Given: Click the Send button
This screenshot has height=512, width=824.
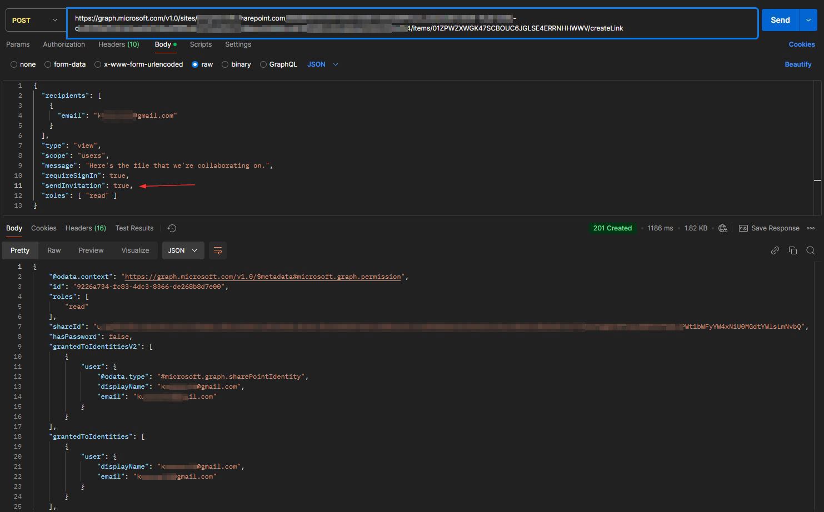Looking at the screenshot, I should [x=780, y=20].
